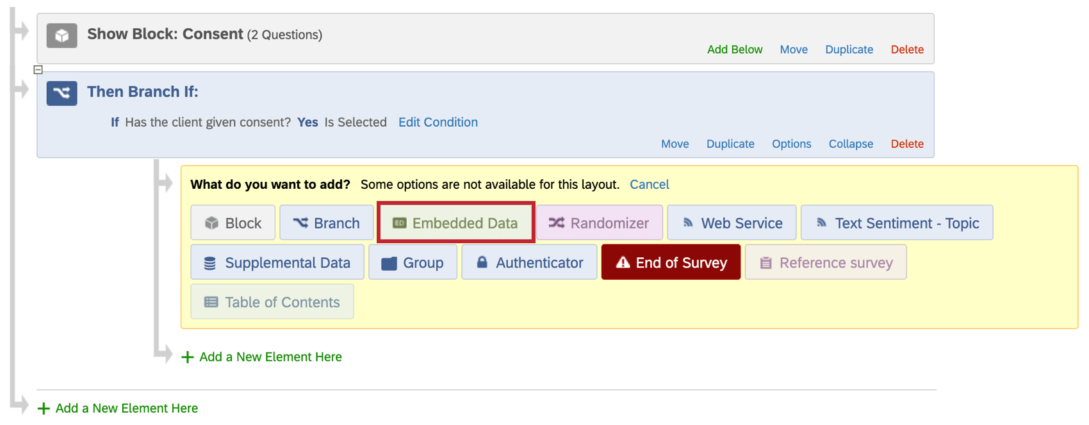The height and width of the screenshot is (425, 1089).
Task: Add an Embedded Data element
Action: click(455, 223)
